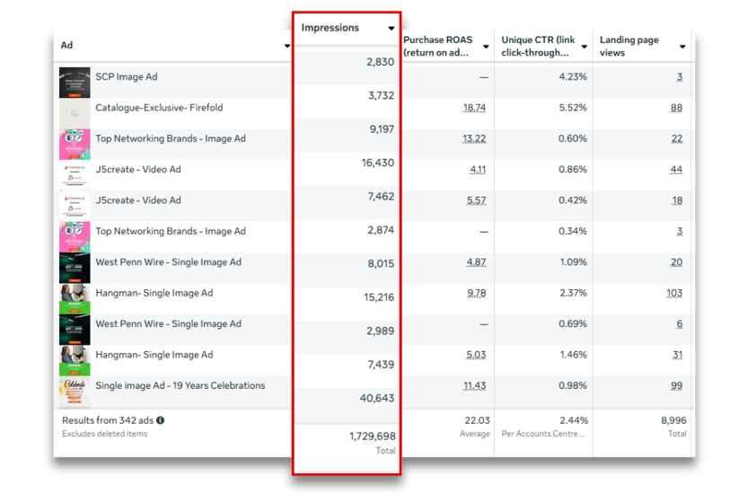Expand the Unique CTR column dropdown
748x503 pixels.
585,47
